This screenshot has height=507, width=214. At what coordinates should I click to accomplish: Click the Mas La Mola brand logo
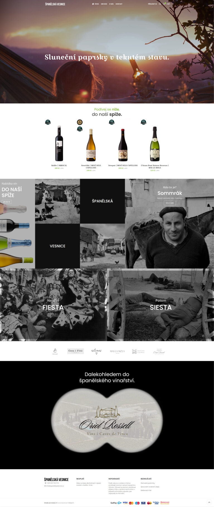point(117,351)
